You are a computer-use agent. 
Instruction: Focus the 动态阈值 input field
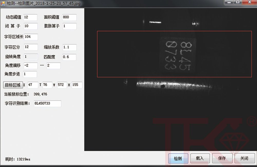pyautogui.click(x=30, y=17)
